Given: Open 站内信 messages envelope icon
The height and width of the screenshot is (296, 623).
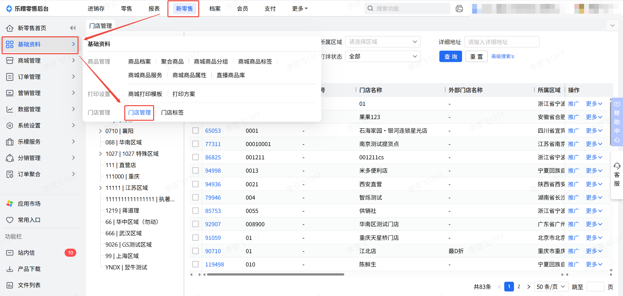Looking at the screenshot, I should pyautogui.click(x=10, y=253).
